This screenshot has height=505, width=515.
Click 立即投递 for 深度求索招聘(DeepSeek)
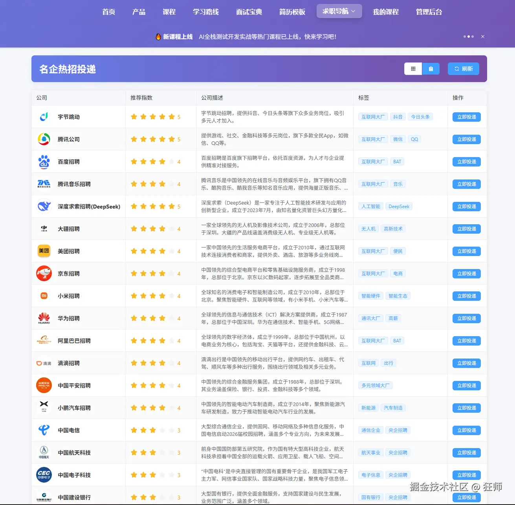pyautogui.click(x=467, y=207)
